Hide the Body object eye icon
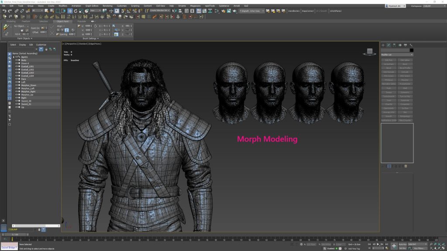This screenshot has width=447, height=251. 17,60
